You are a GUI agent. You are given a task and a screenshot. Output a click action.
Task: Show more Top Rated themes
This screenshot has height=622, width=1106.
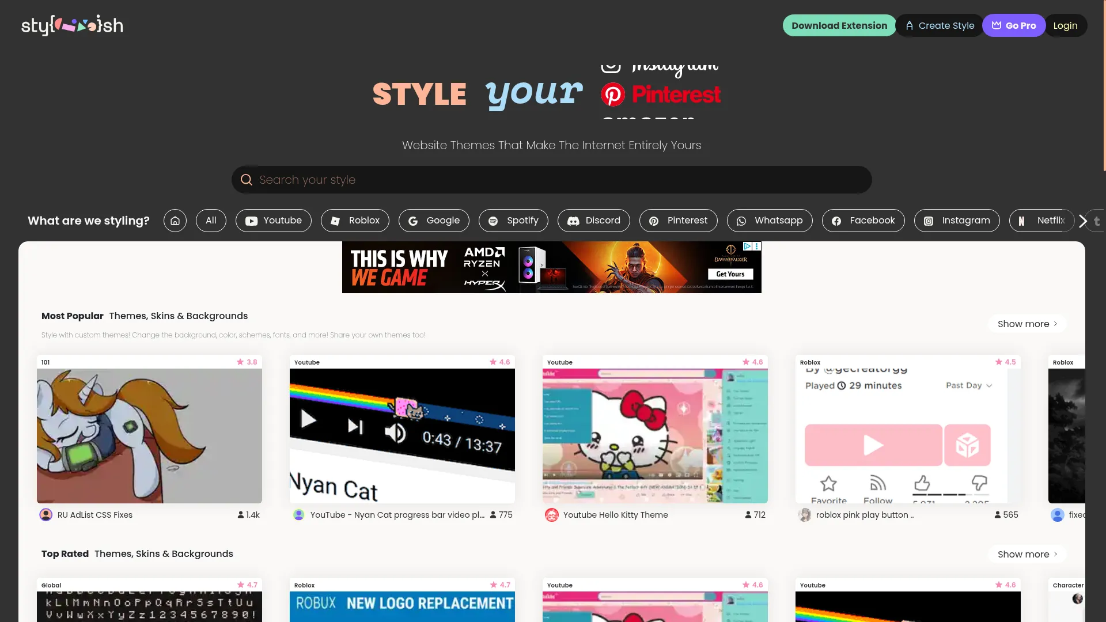point(1028,554)
